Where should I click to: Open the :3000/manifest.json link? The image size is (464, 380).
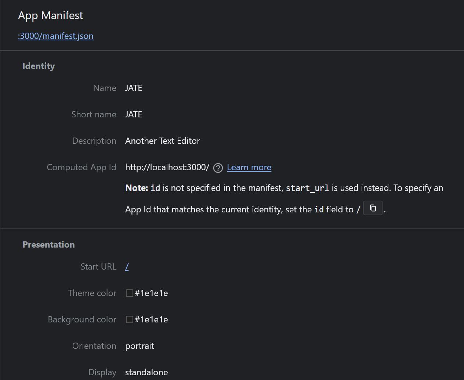[x=56, y=36]
